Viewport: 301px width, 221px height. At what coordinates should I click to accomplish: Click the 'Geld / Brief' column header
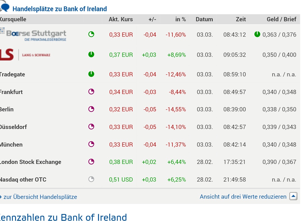click(281, 19)
